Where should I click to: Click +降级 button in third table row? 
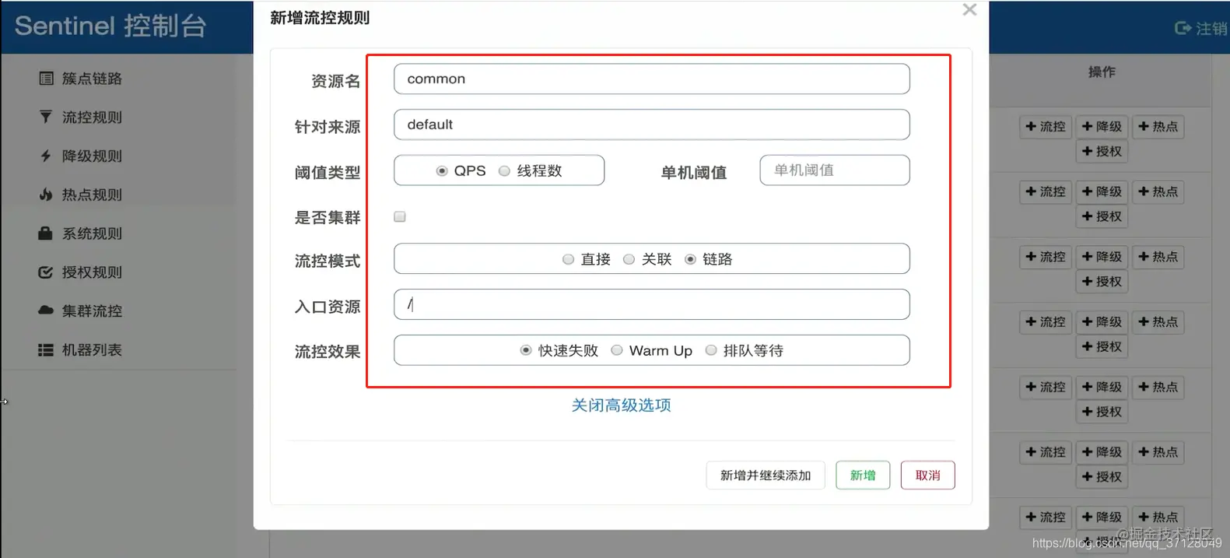coord(1102,257)
